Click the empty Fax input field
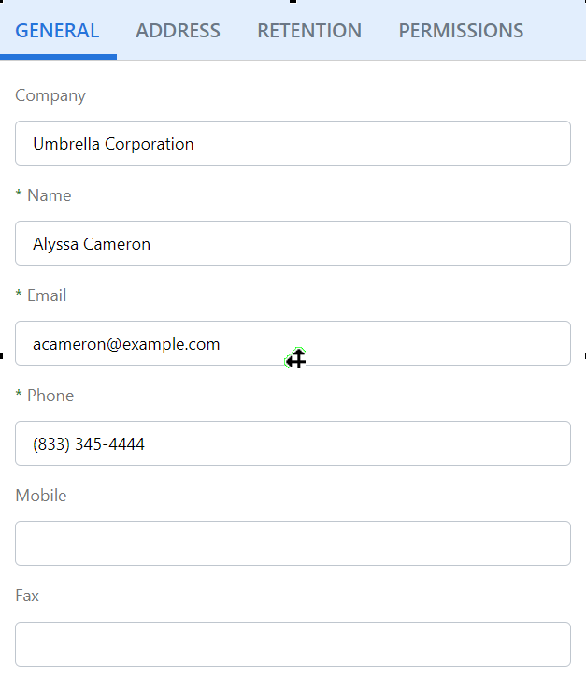586x691 pixels. [x=293, y=644]
